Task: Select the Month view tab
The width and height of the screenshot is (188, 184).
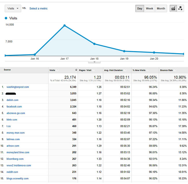Action: click(161, 8)
